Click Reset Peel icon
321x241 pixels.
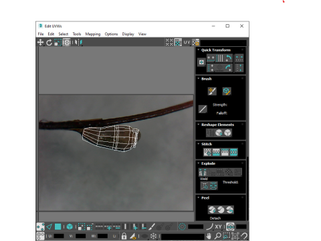click(x=229, y=210)
